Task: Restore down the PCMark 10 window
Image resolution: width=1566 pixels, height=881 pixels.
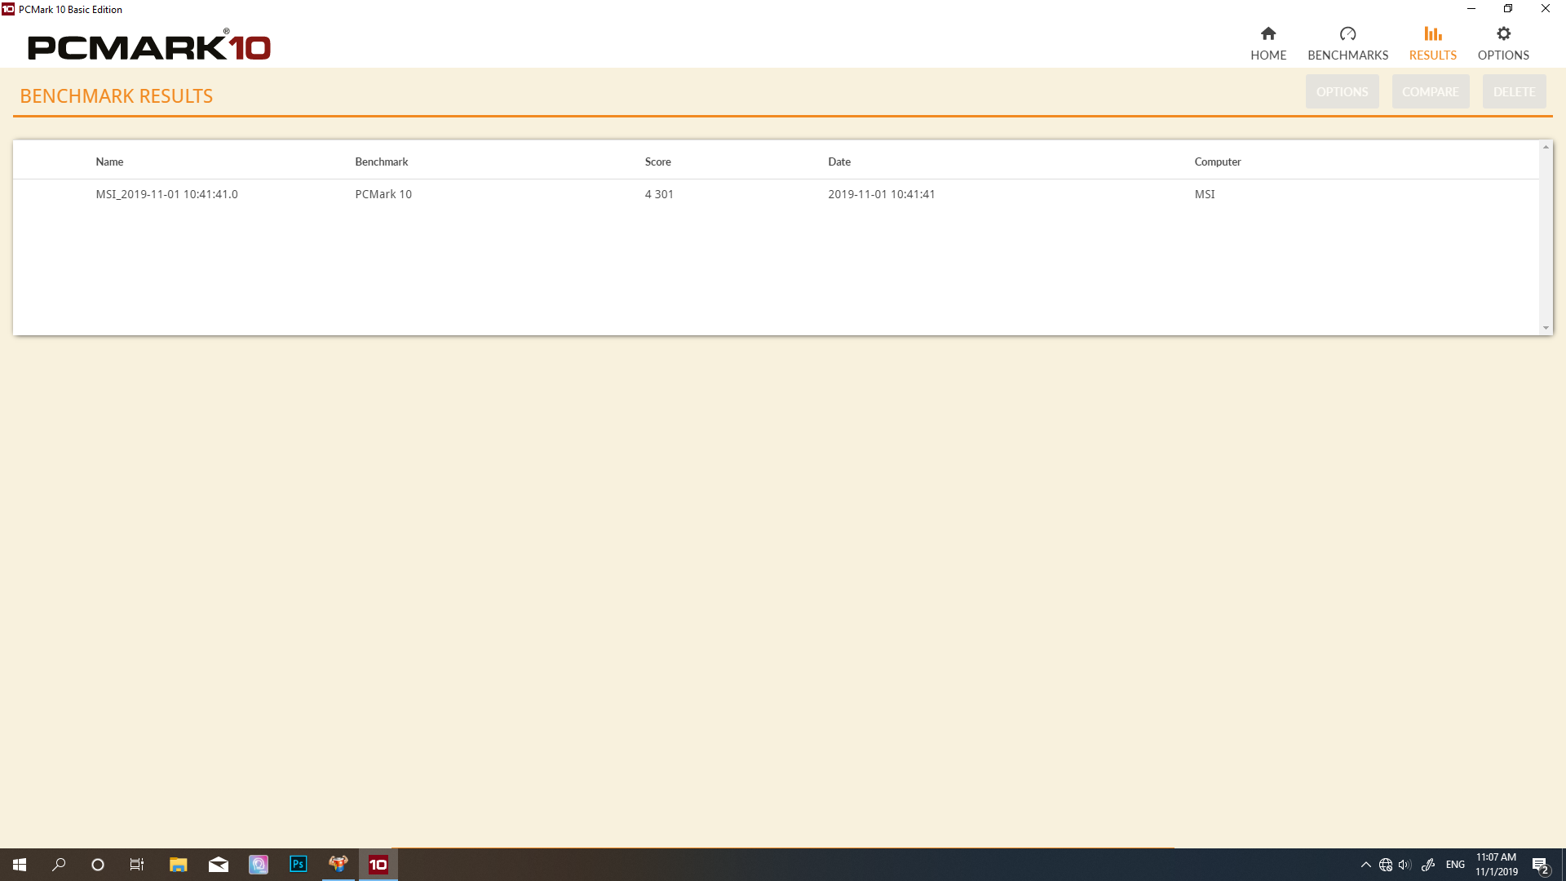Action: [1508, 9]
